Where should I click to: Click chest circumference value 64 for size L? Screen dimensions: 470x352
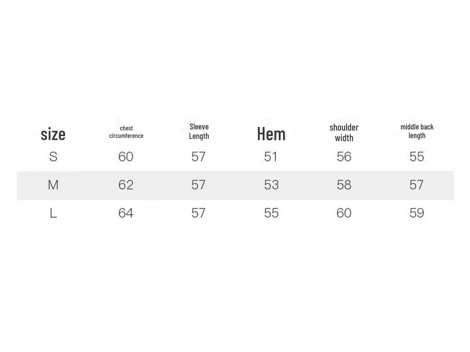point(126,213)
